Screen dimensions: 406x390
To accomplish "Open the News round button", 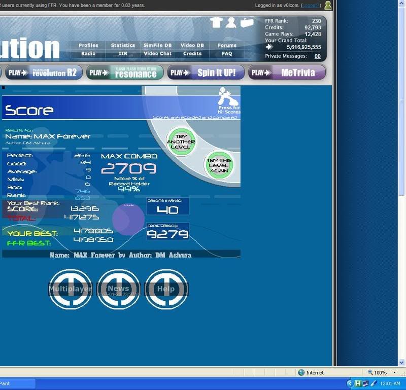I will (118, 289).
